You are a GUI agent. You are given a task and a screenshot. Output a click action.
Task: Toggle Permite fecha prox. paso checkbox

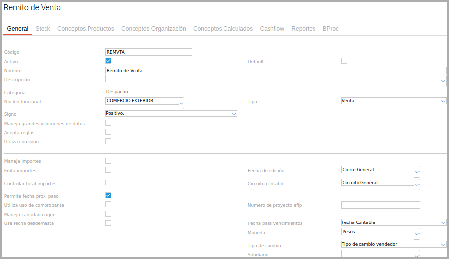coord(108,195)
